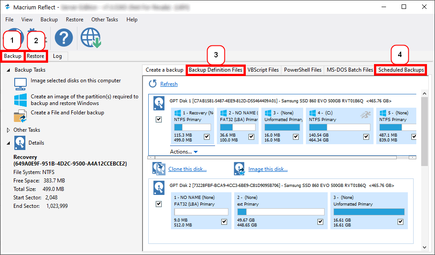Screen dimensions: 435x255
Task: Open the Restore menu in menu bar
Action: click(x=75, y=20)
